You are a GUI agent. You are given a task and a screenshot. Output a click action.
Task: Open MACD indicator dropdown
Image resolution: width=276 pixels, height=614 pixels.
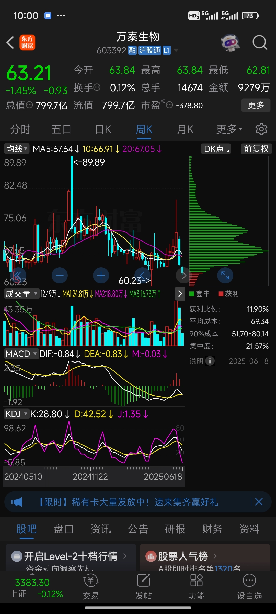(21, 354)
